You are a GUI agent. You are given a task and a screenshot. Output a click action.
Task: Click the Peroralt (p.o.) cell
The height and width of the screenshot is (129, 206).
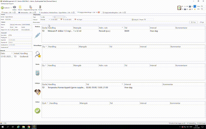(x=105, y=31)
